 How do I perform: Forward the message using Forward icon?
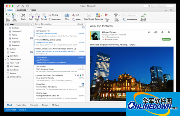click(x=44, y=16)
